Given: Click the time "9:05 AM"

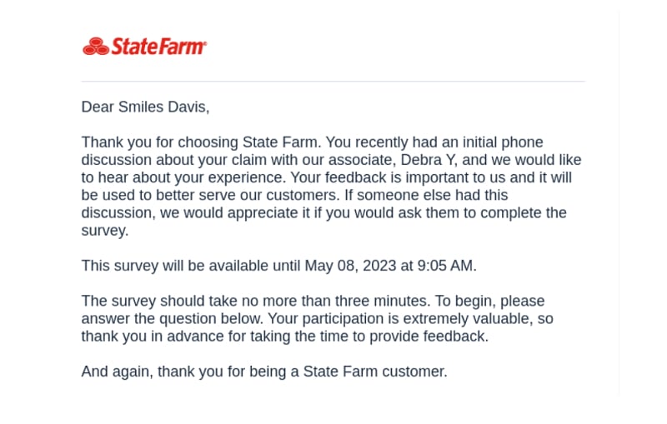Looking at the screenshot, I should [445, 266].
